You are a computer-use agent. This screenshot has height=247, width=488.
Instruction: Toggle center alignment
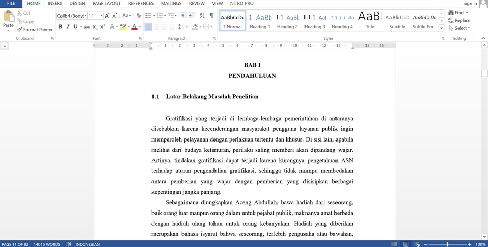point(156,27)
